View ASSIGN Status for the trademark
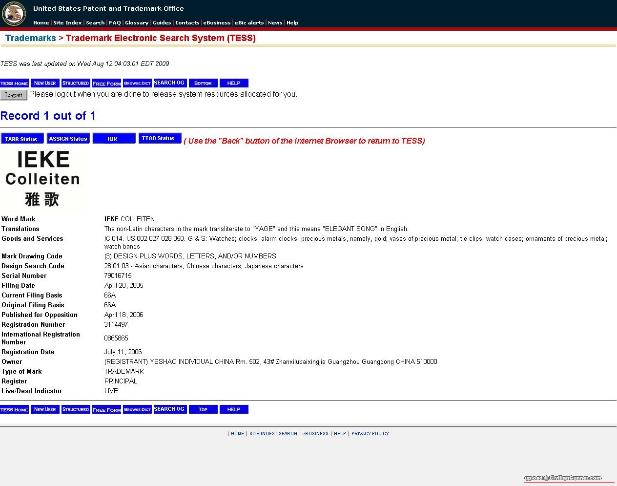 click(68, 139)
